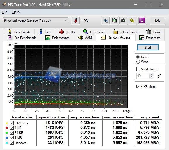The width and height of the screenshot is (169, 150).
Task: Decrease short stroke size with down arrow
Action: click(x=152, y=77)
